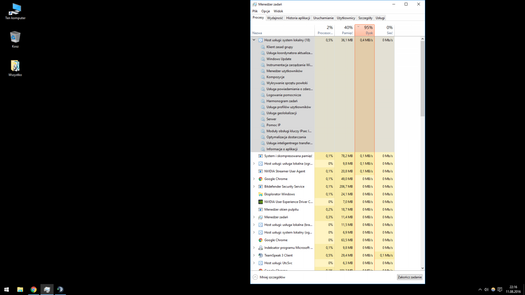Select the Kosz recycle bin icon
The height and width of the screenshot is (295, 525).
15,40
